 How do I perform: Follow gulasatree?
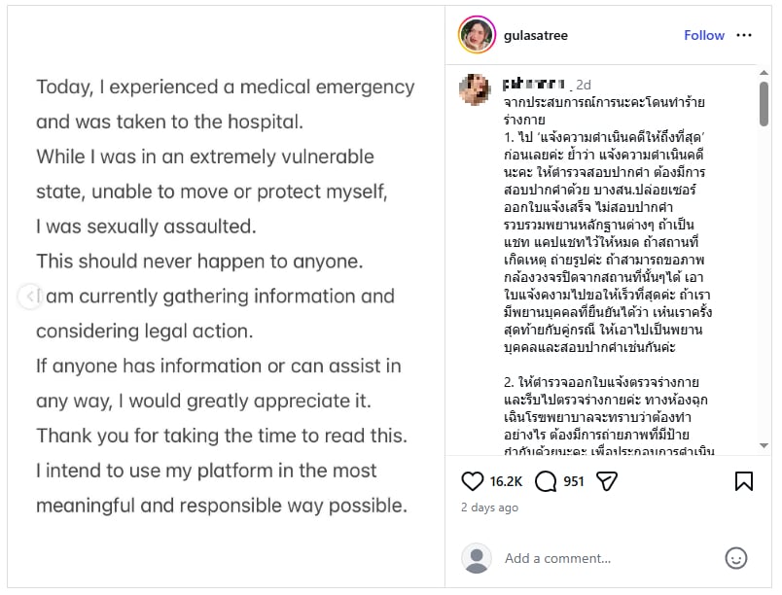pos(703,35)
